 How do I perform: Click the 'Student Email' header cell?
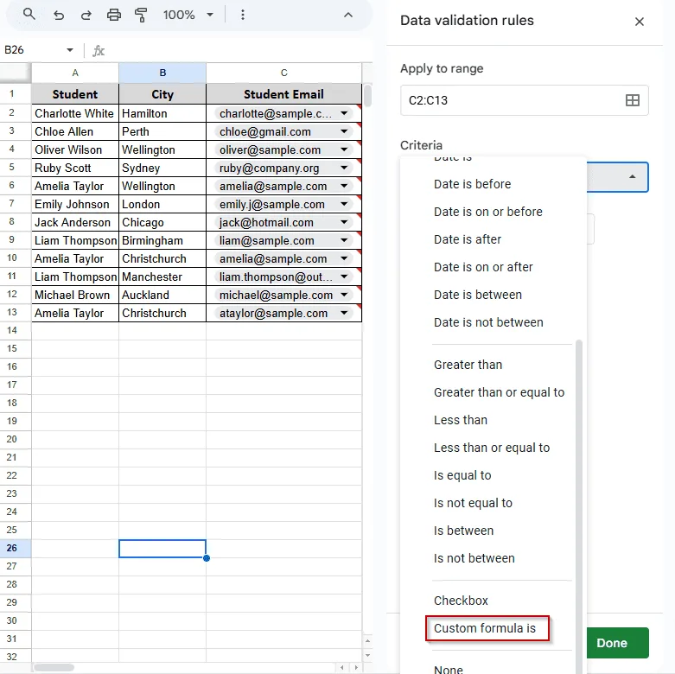point(283,94)
